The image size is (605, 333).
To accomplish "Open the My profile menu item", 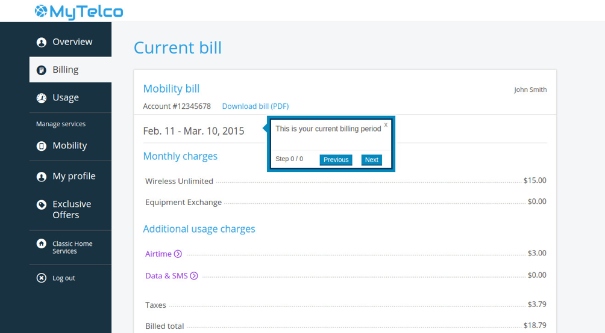I will pos(74,176).
